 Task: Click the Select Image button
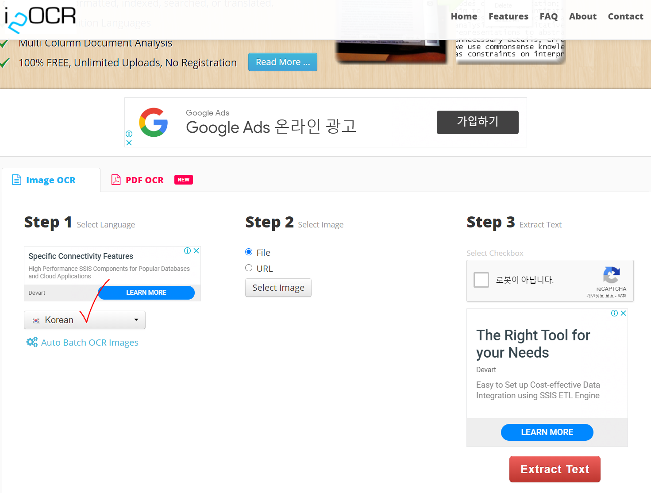click(278, 288)
